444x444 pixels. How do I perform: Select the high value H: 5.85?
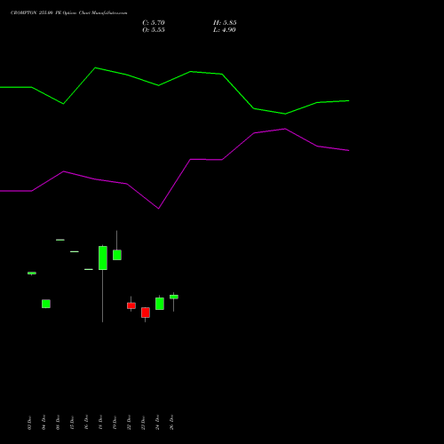pyautogui.click(x=225, y=23)
